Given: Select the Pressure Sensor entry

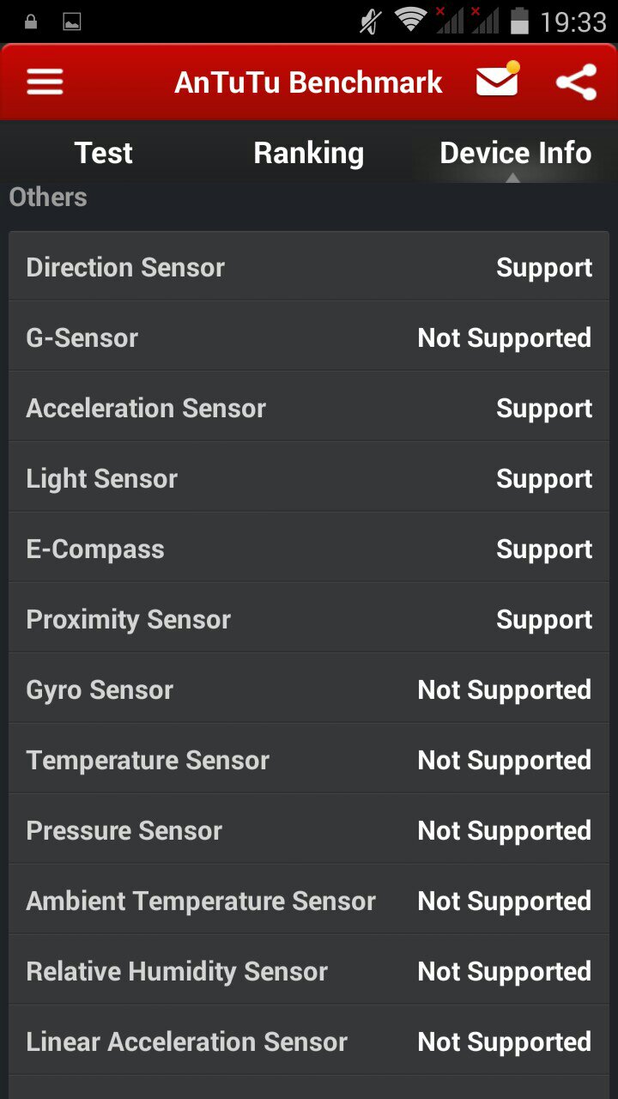Looking at the screenshot, I should click(309, 830).
